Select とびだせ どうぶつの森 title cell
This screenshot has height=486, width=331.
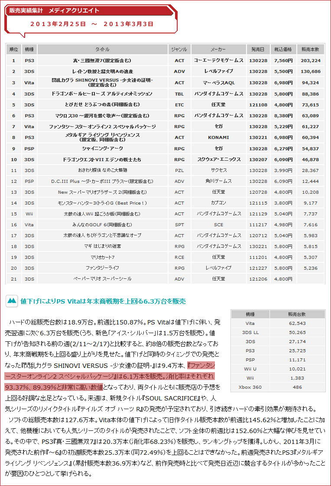tap(102, 105)
